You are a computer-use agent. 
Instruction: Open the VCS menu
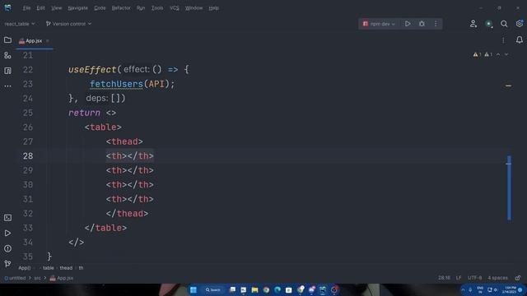tap(175, 7)
